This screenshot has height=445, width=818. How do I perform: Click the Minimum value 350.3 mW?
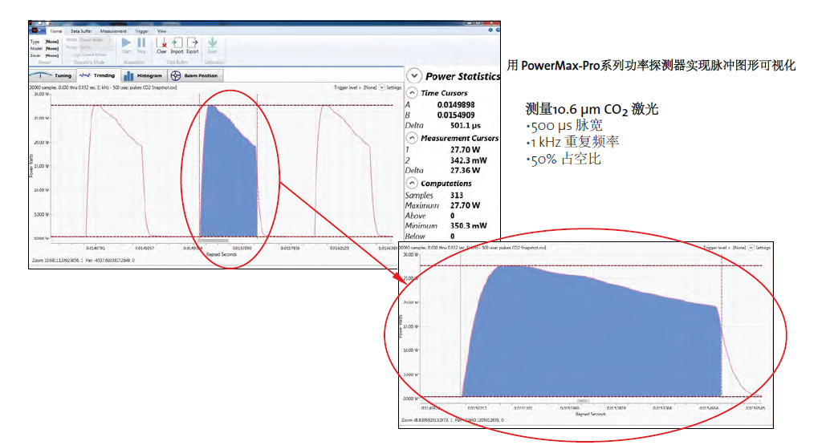coord(469,225)
